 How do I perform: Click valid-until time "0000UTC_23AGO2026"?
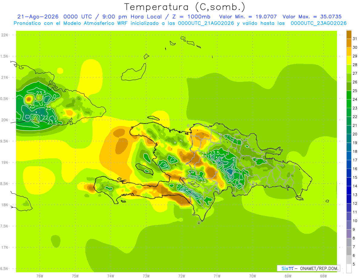coord(319,23)
